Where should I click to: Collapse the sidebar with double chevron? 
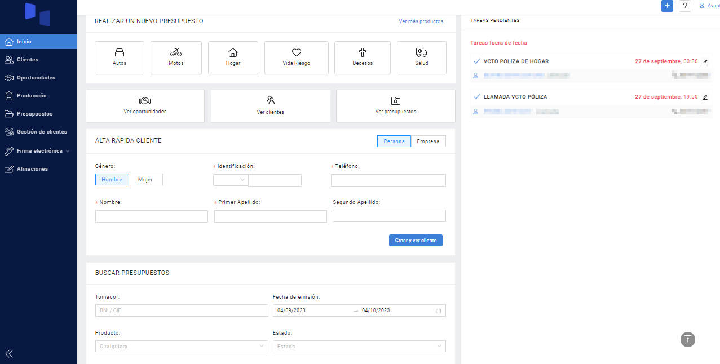coord(9,354)
